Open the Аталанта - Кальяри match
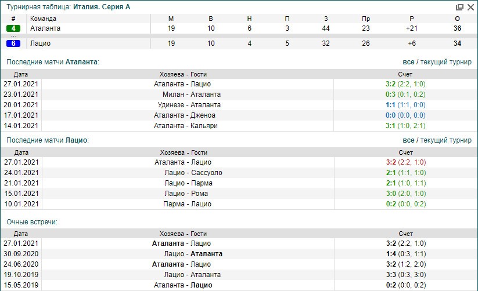Image resolution: width=478 pixels, height=291 pixels. (x=183, y=126)
